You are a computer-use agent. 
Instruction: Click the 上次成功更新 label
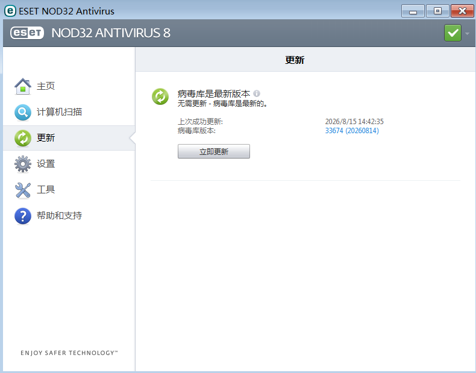[200, 122]
